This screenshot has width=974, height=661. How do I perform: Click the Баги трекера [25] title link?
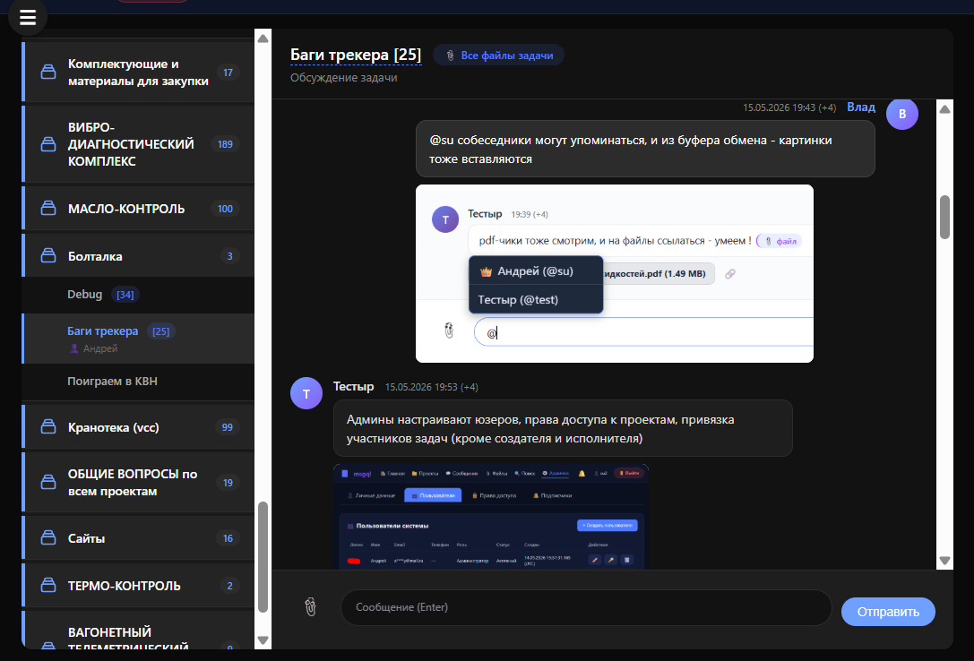pyautogui.click(x=356, y=55)
